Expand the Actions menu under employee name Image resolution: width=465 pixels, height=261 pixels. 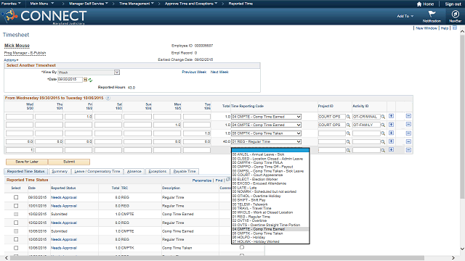tap(11, 60)
